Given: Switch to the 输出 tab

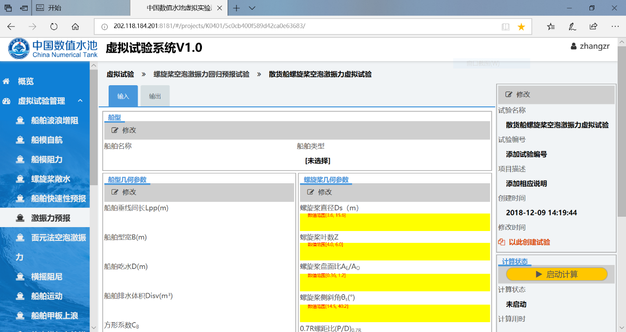Looking at the screenshot, I should [x=155, y=96].
